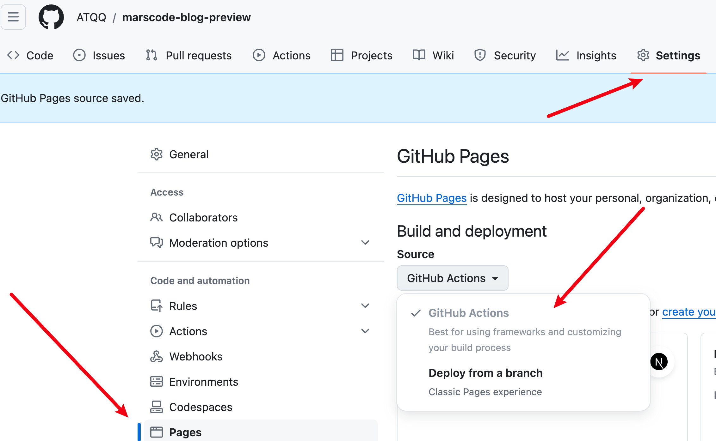
Task: Click the 'Classic Pages experience' description
Action: click(485, 392)
